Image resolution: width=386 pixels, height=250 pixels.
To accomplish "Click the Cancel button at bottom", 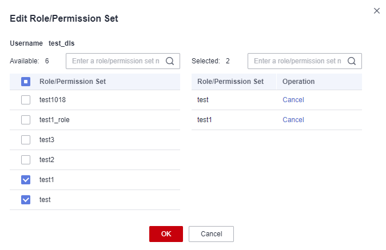I will pos(211,234).
